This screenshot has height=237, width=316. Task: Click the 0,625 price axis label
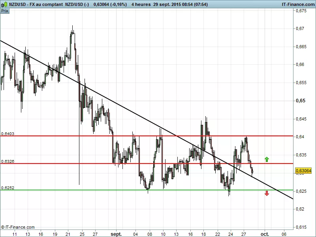(x=301, y=191)
